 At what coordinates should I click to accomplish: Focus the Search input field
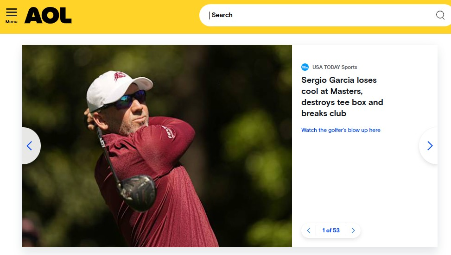[x=320, y=15]
